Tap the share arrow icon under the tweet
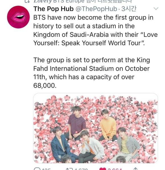The height and width of the screenshot is (170, 165). click(x=136, y=169)
